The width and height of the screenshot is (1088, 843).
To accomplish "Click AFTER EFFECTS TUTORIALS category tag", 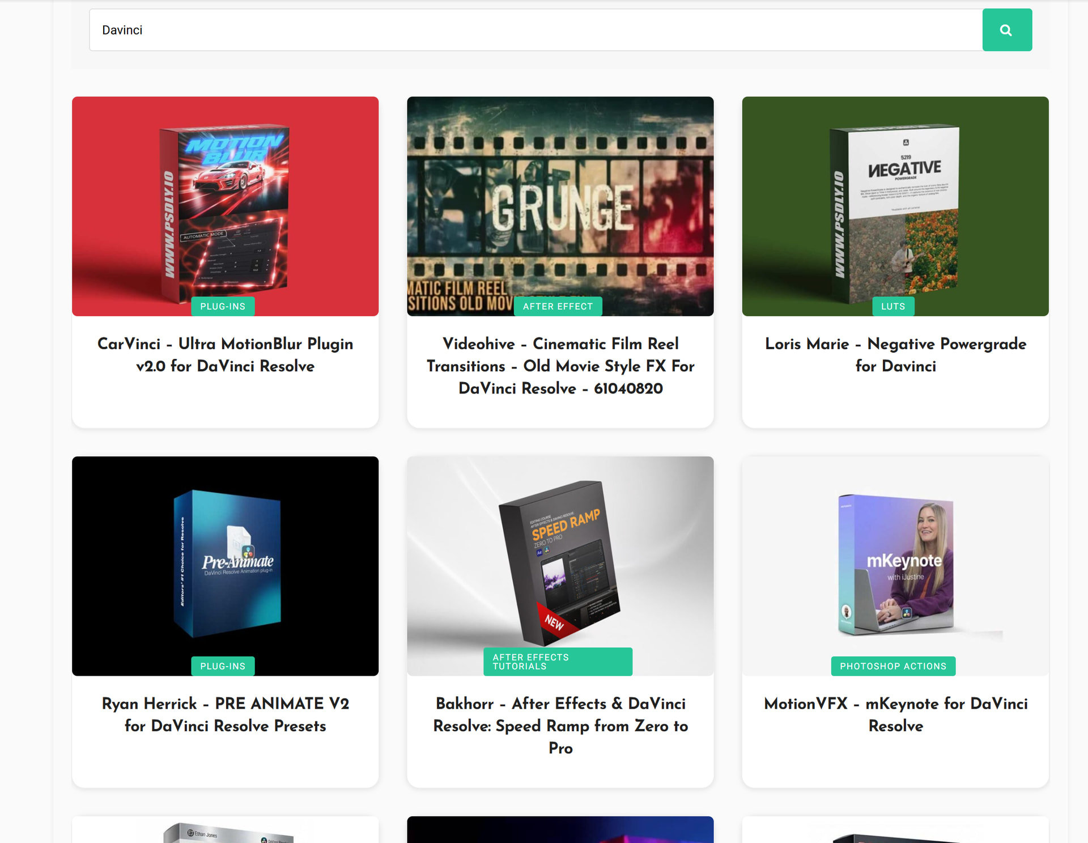I will point(558,662).
